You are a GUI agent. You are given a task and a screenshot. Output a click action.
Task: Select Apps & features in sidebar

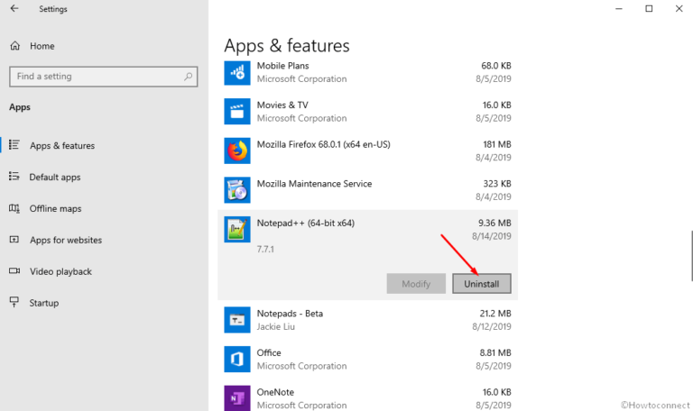(62, 146)
